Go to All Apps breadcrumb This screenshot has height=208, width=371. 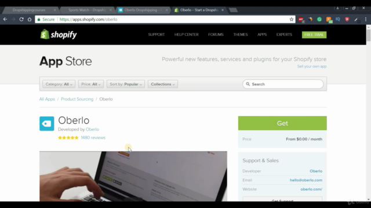[x=47, y=99]
